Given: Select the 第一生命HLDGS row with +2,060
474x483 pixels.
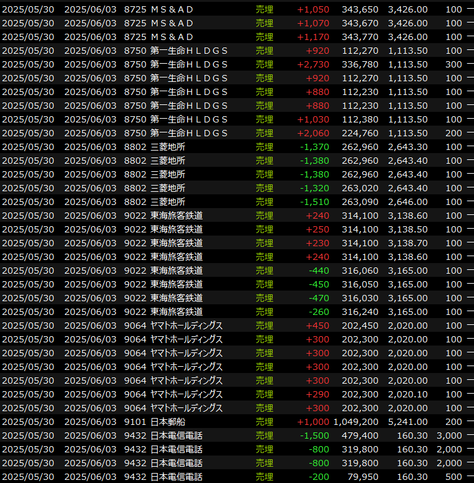Looking at the screenshot, I should [188, 133].
